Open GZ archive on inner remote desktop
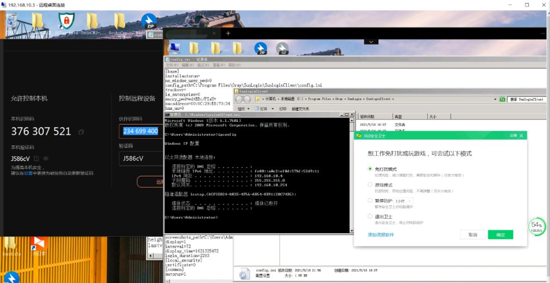 click(x=282, y=48)
